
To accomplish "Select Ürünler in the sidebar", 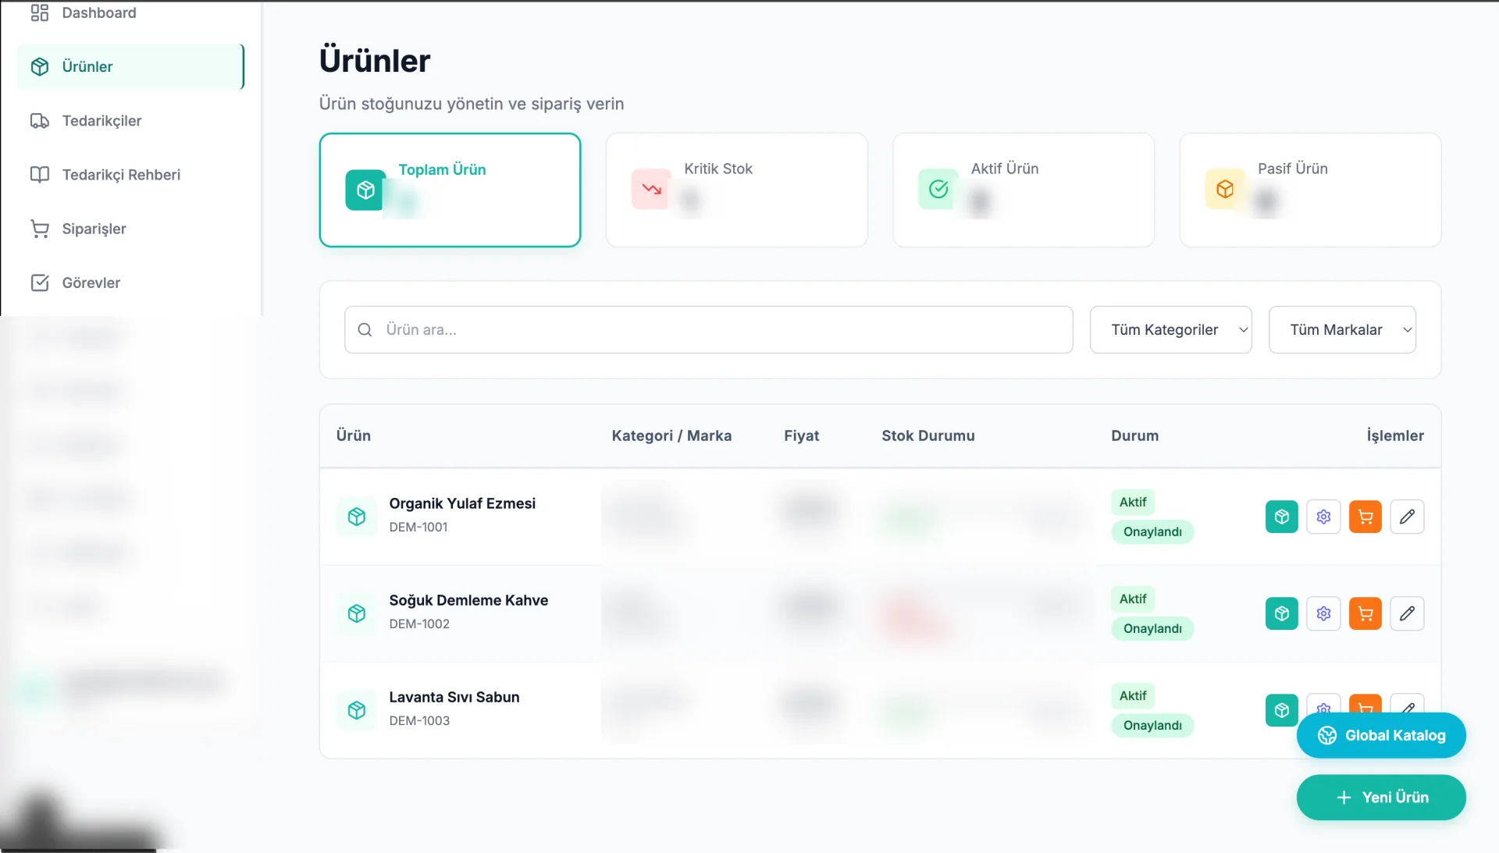I will [130, 66].
